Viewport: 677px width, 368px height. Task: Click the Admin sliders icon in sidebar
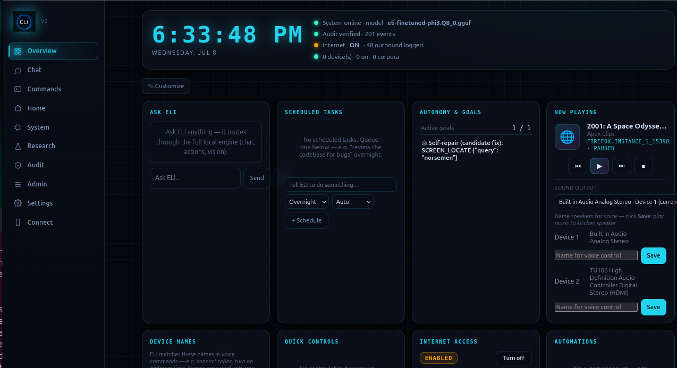(x=18, y=184)
